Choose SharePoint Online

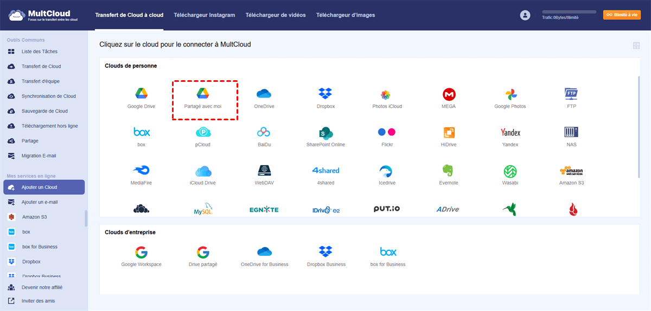click(x=325, y=132)
